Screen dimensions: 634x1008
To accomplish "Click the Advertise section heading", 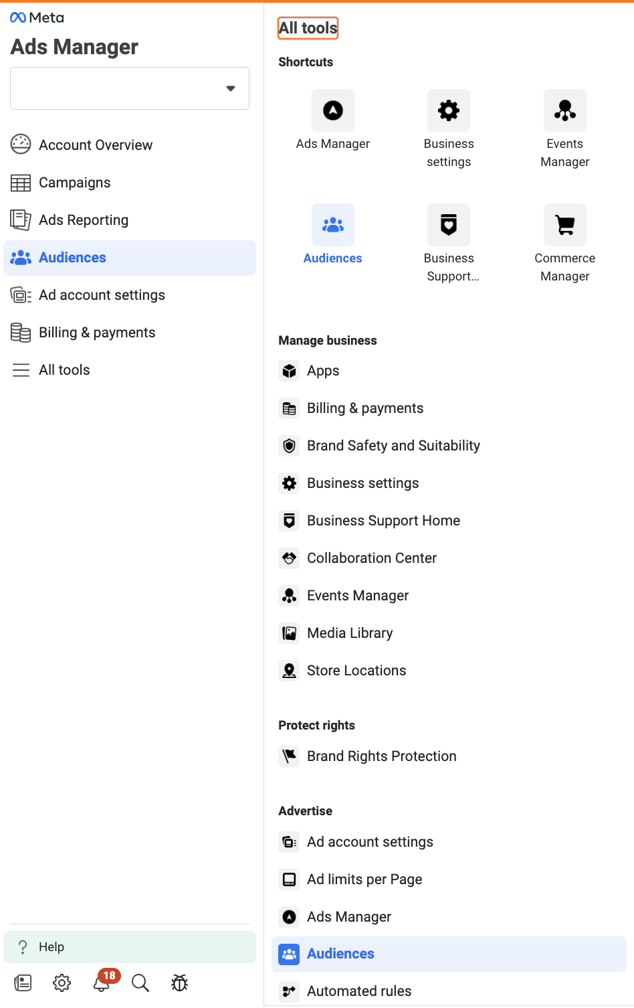I will click(305, 811).
